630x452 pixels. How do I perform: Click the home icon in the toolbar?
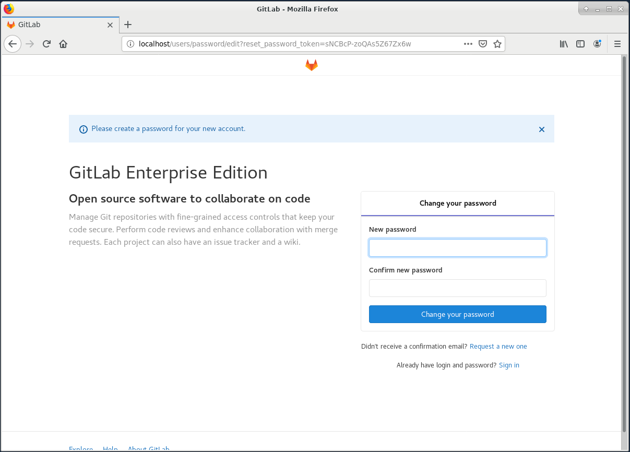(x=63, y=44)
